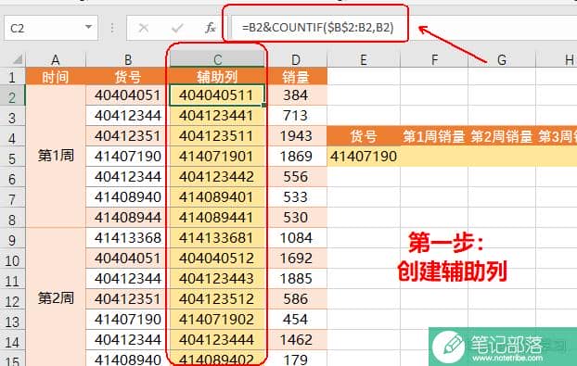Click cell 404040511 in column C
The width and height of the screenshot is (577, 366).
point(217,95)
